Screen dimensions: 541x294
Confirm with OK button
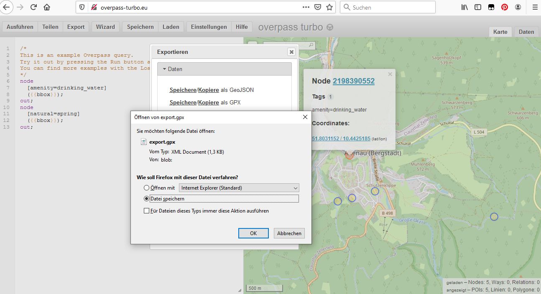[x=253, y=233]
